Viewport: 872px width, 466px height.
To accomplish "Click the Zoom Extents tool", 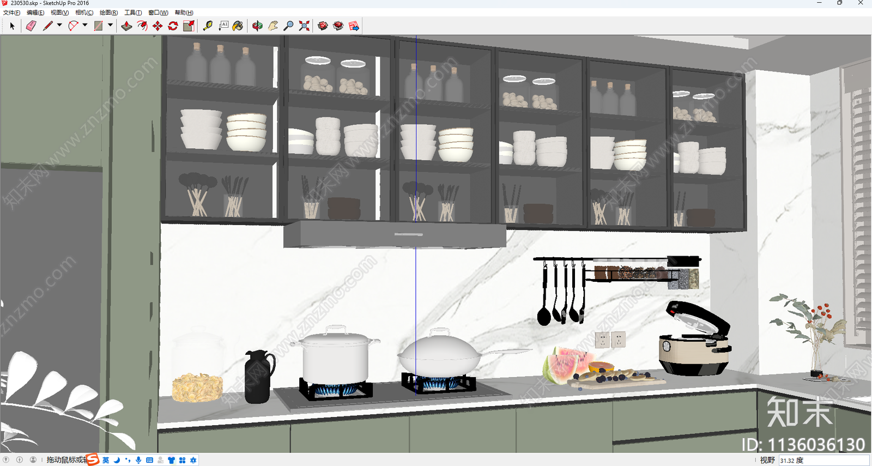I will tap(304, 26).
